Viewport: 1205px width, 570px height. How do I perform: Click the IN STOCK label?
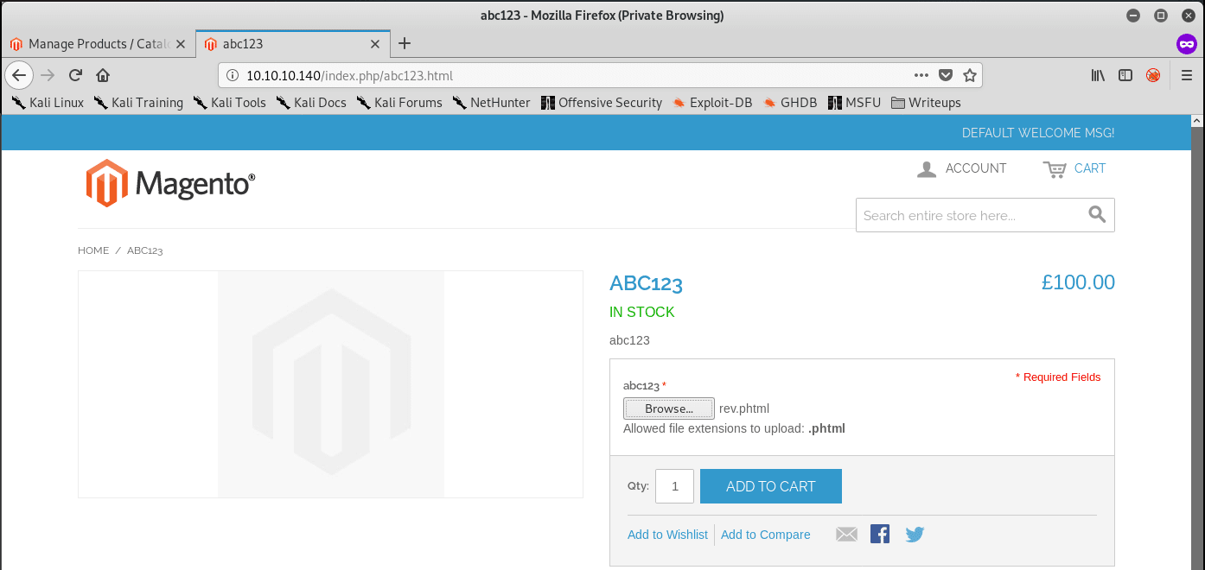tap(641, 312)
